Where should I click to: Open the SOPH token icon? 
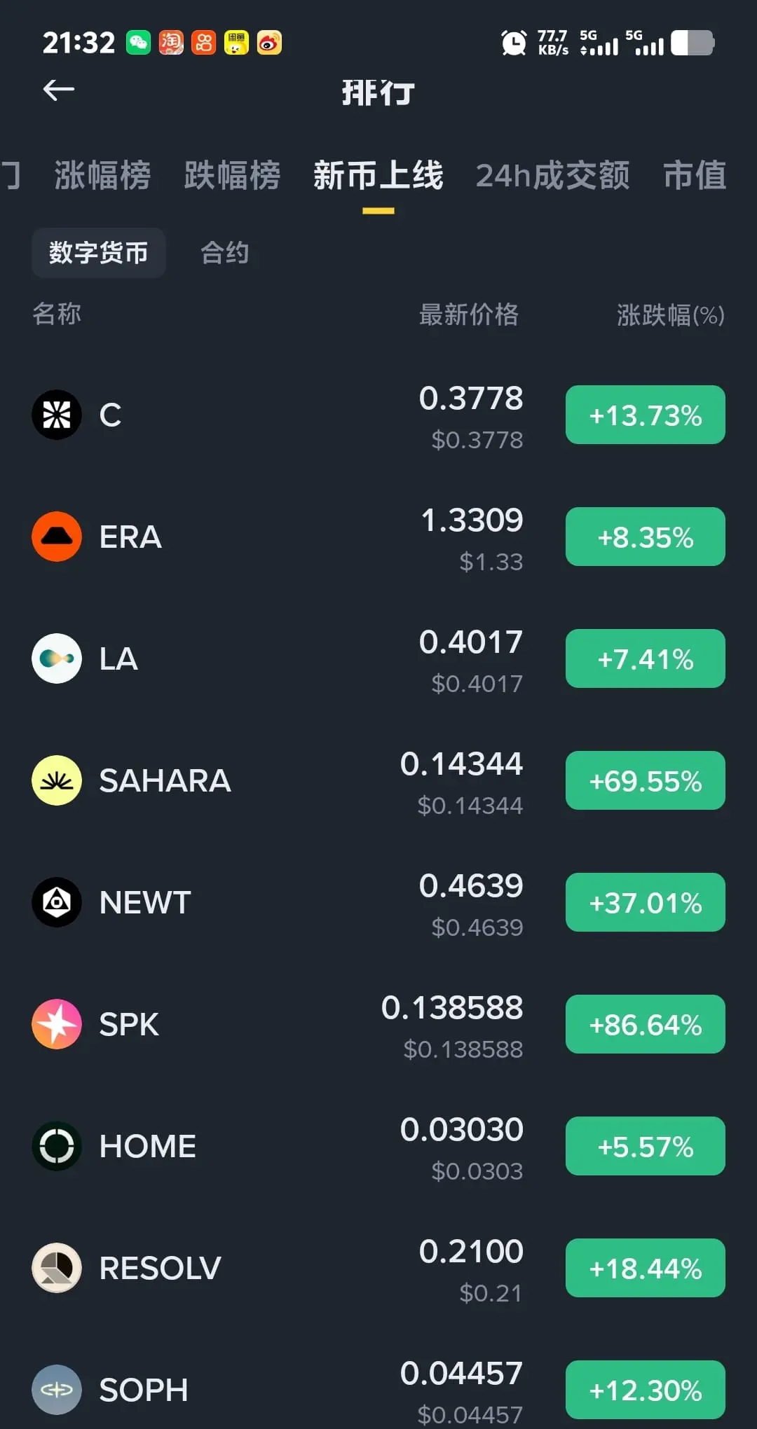(x=57, y=1390)
